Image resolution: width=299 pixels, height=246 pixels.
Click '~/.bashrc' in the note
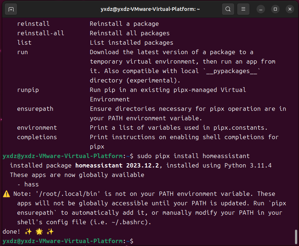128,222
